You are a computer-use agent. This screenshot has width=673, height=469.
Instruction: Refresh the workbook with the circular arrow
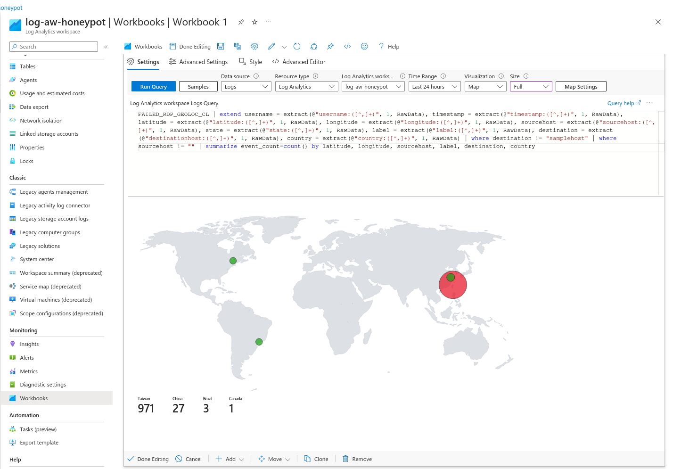tap(297, 46)
